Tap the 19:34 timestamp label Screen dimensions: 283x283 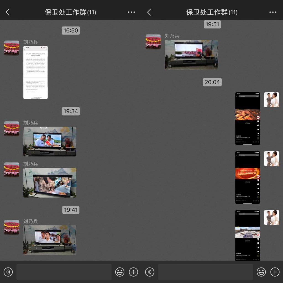click(71, 111)
